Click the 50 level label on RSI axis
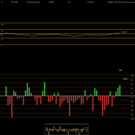Image resolution: width=135 pixels, height=135 pixels. [2, 35]
